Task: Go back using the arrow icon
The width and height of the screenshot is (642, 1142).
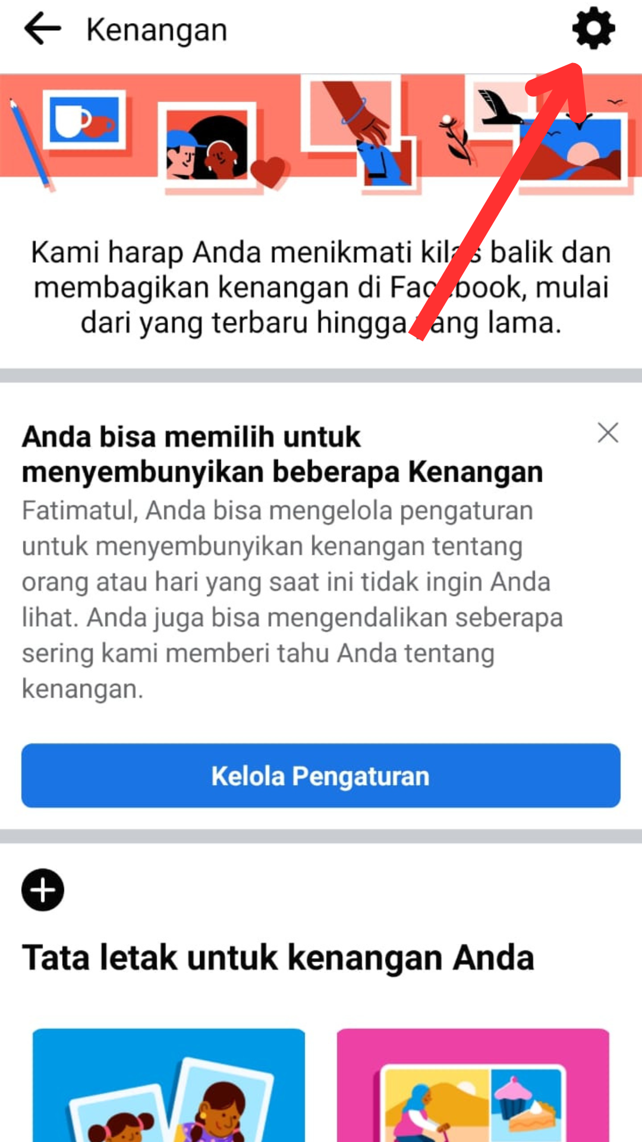Action: [x=43, y=29]
